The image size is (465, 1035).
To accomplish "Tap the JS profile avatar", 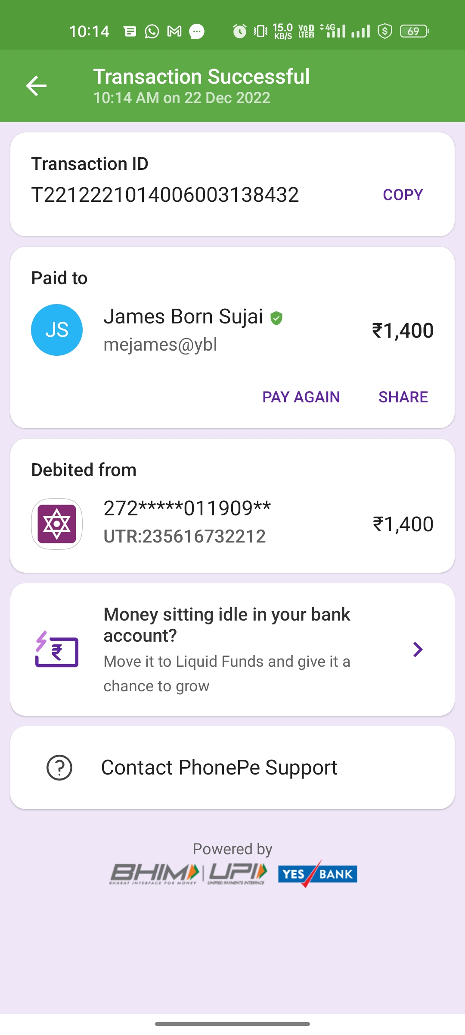I will [57, 330].
